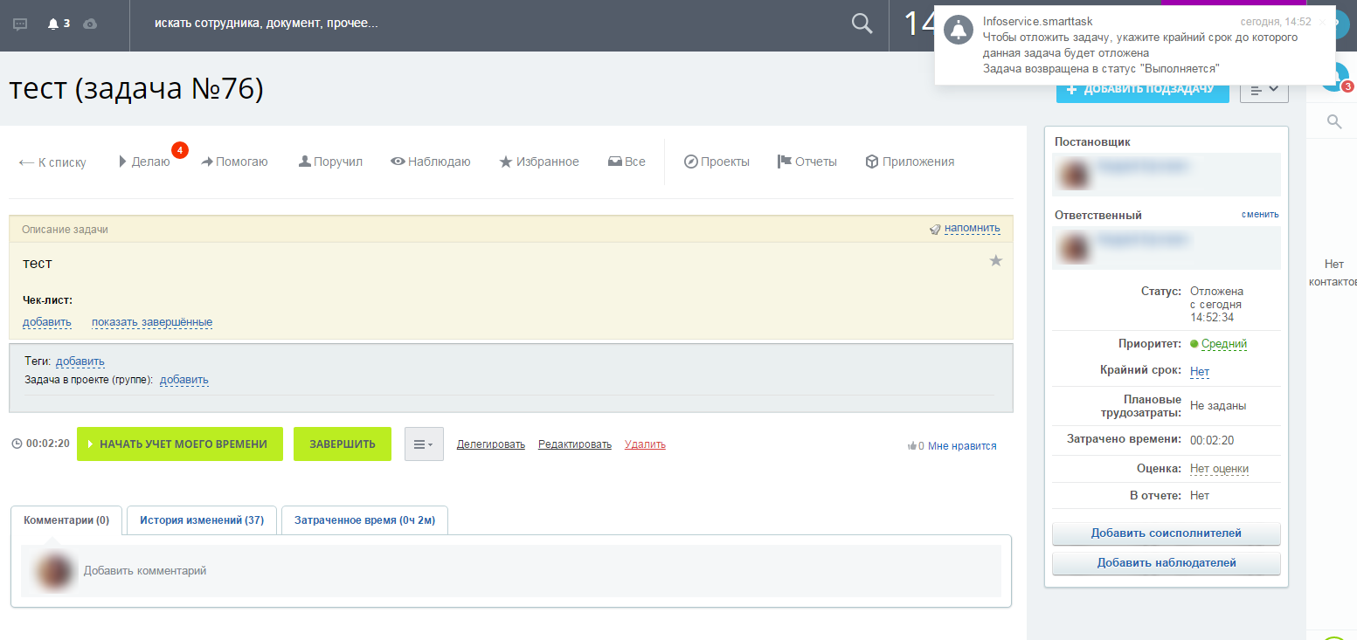Click the magnifier search icon in header
Screen dimensions: 1357x640
pos(862,24)
